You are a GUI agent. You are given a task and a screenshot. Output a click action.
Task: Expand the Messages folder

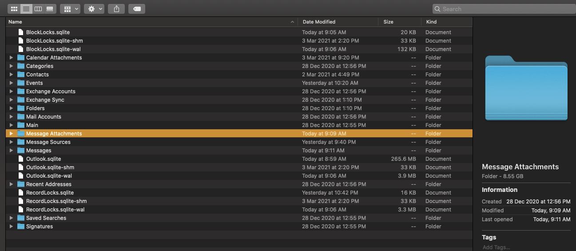[12, 151]
